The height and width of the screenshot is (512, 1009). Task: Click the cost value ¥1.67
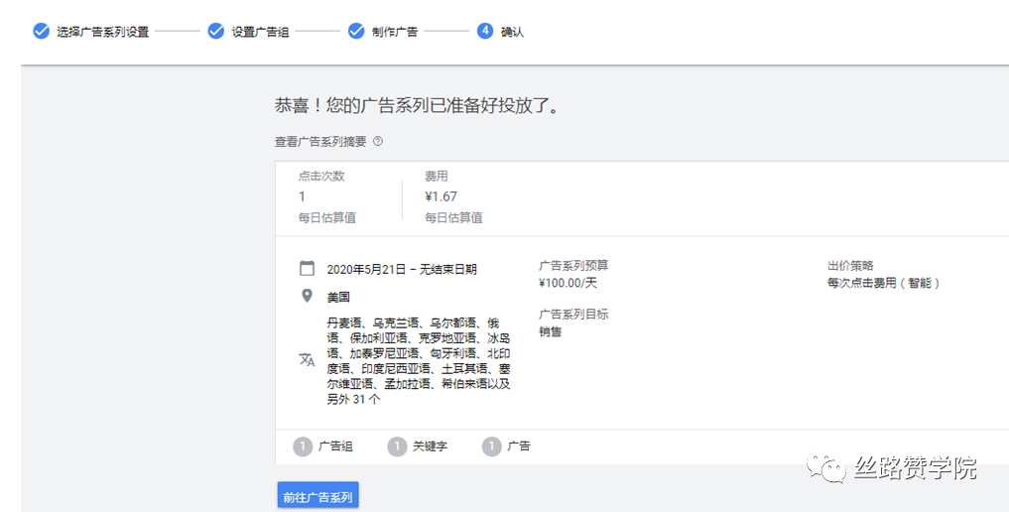point(441,196)
